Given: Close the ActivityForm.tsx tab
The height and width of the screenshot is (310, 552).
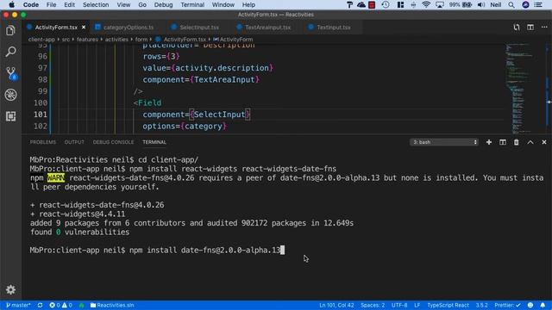Looking at the screenshot, I should 84,28.
